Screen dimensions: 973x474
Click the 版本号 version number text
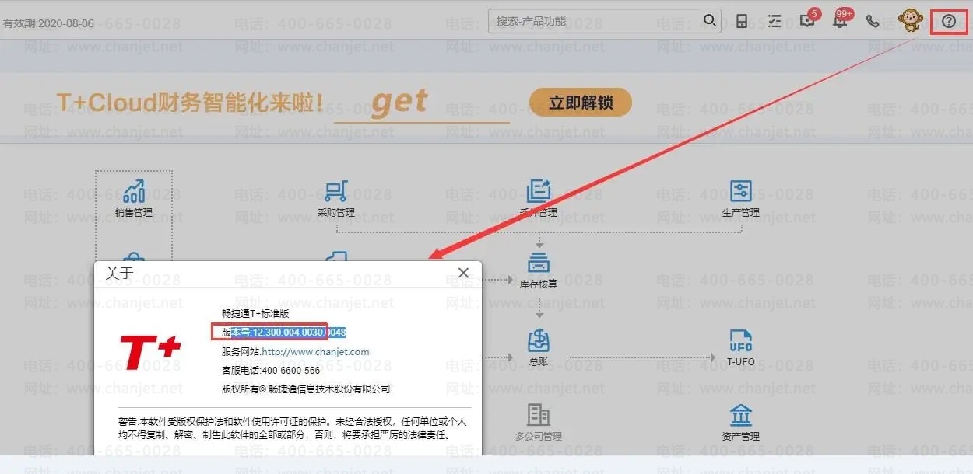(x=283, y=333)
